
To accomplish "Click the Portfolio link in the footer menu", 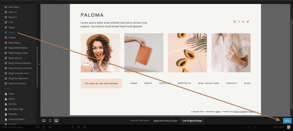I will [184, 83].
